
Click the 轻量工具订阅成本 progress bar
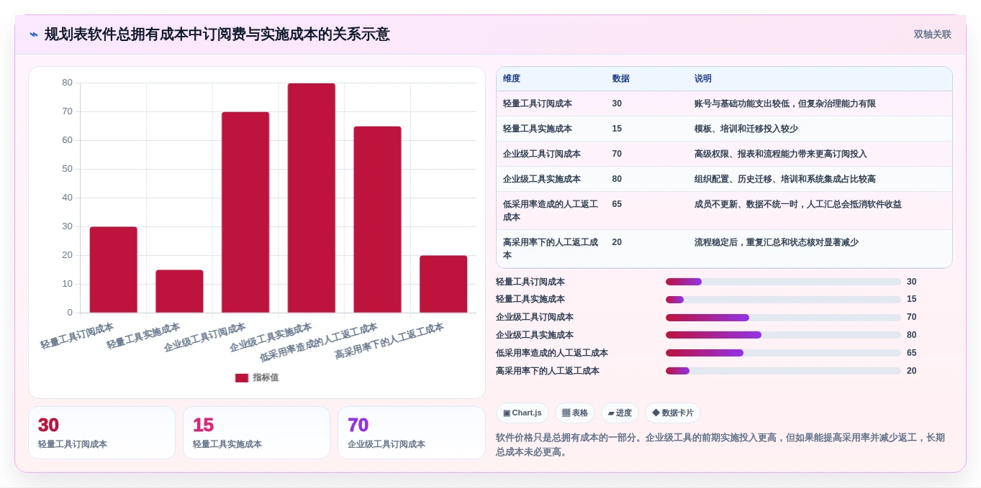[783, 282]
